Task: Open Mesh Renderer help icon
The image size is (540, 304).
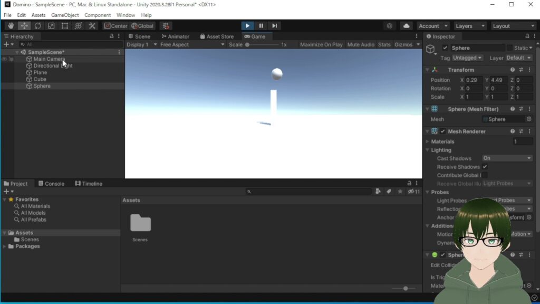Action: (513, 131)
